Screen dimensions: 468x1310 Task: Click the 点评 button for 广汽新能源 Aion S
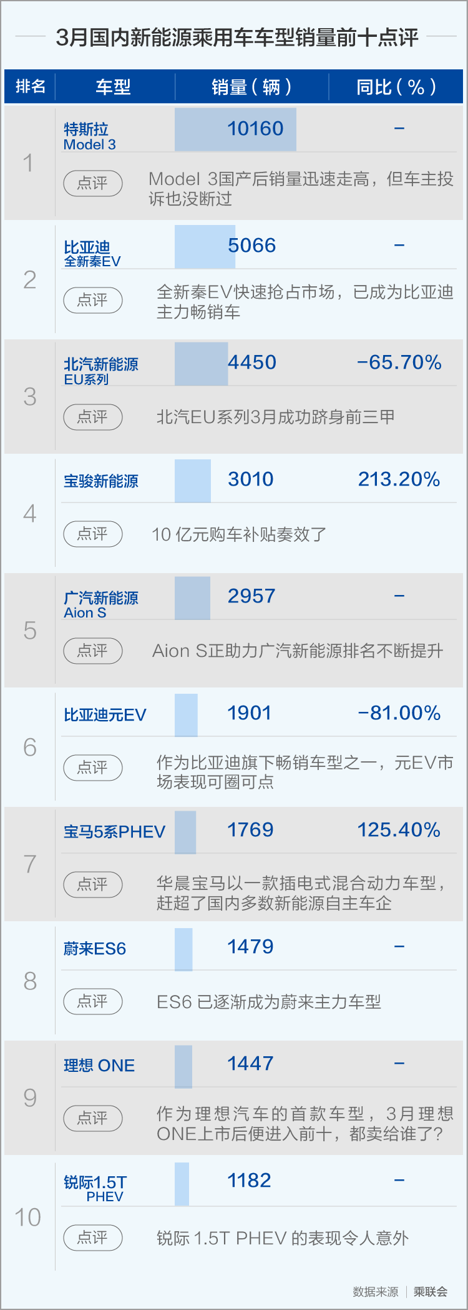pyautogui.click(x=93, y=651)
